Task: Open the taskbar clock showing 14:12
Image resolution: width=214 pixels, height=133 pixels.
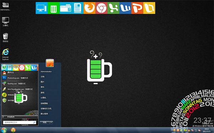Action: (207, 130)
